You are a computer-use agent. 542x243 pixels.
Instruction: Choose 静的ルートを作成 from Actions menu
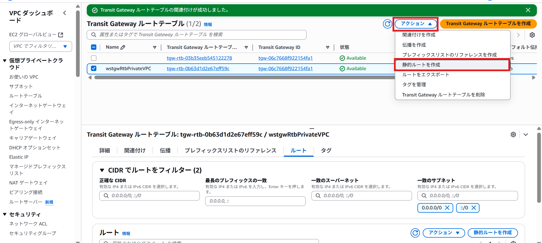(x=452, y=65)
